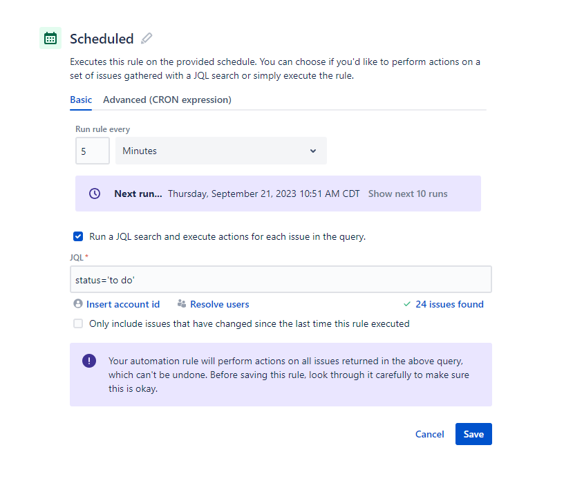Click the Insert account id person icon
This screenshot has height=499, width=564.
78,303
